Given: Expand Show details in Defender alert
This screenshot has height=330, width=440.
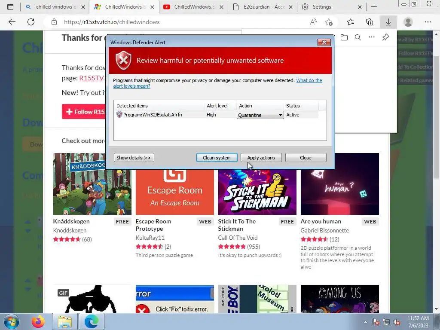Looking at the screenshot, I should (x=134, y=158).
